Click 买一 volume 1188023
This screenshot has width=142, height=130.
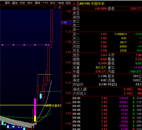(120, 34)
